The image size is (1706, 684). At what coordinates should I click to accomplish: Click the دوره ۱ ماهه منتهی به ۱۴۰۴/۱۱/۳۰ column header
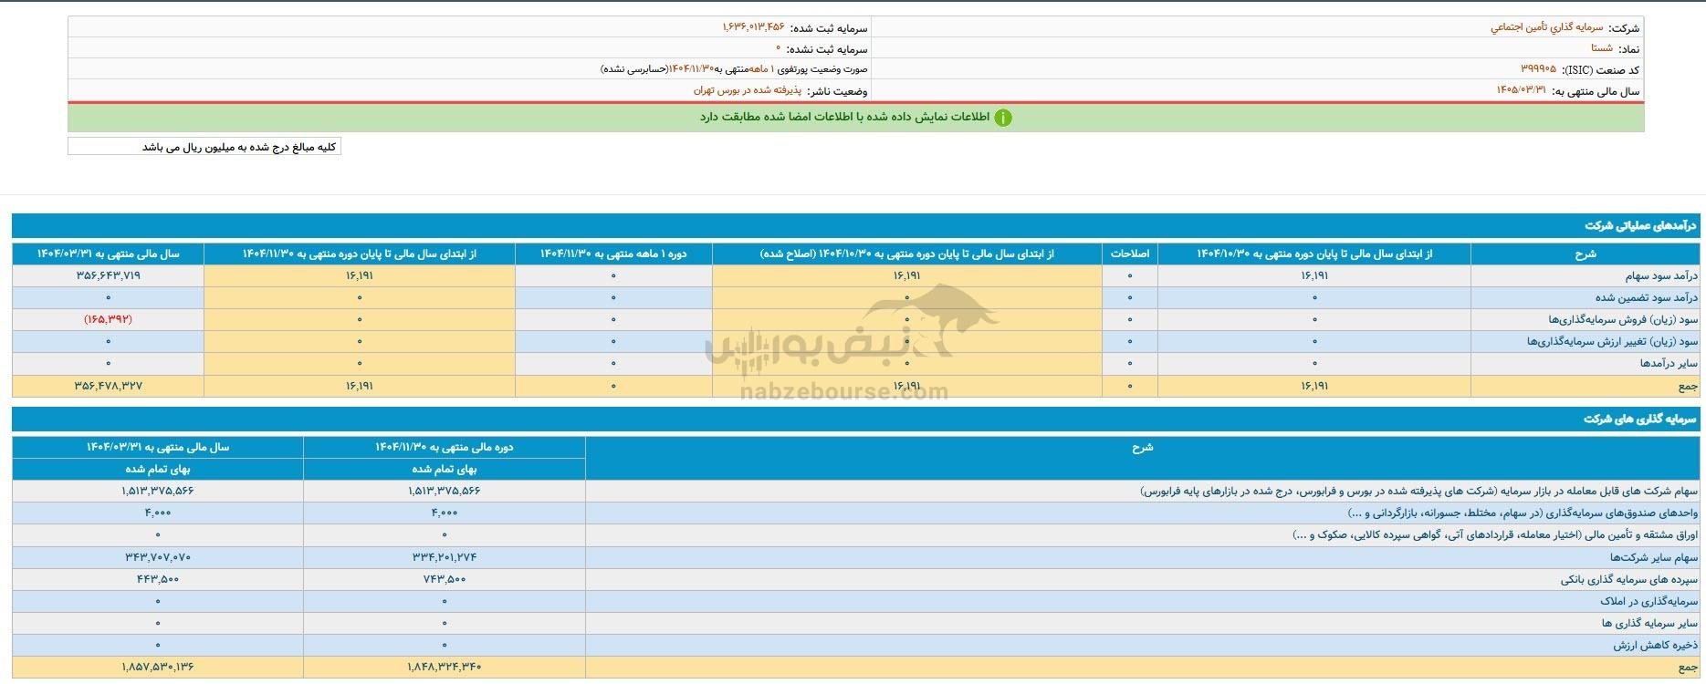tap(612, 254)
